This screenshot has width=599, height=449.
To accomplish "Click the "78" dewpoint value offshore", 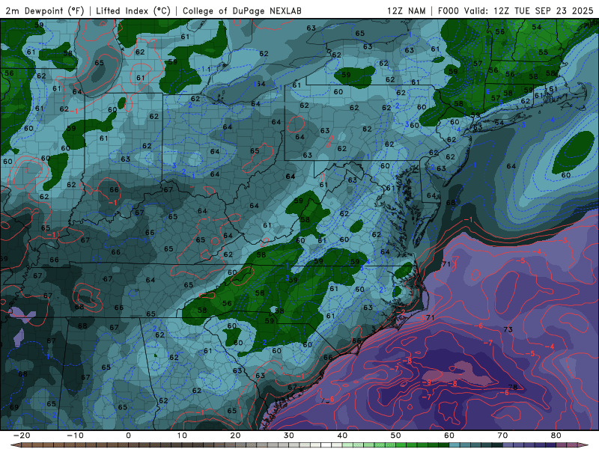I will (513, 387).
